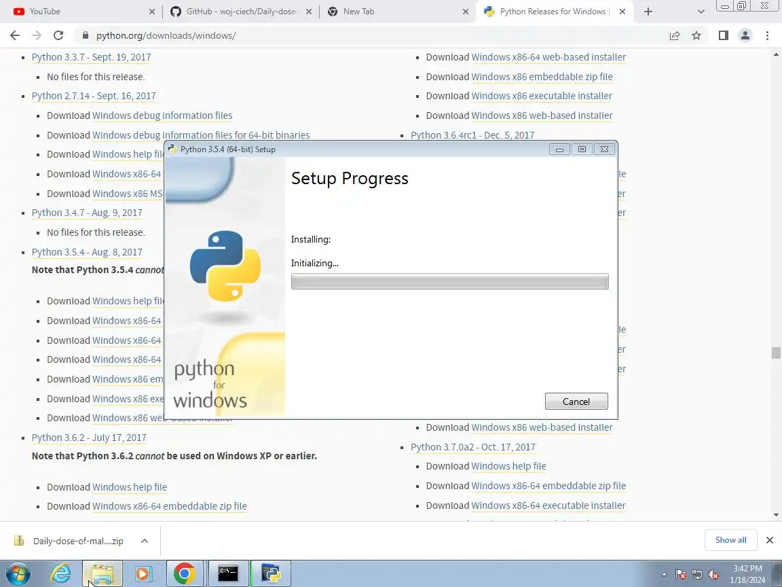Open Python 3.7.0a2 - Oct. 17, 2017 link

(472, 447)
